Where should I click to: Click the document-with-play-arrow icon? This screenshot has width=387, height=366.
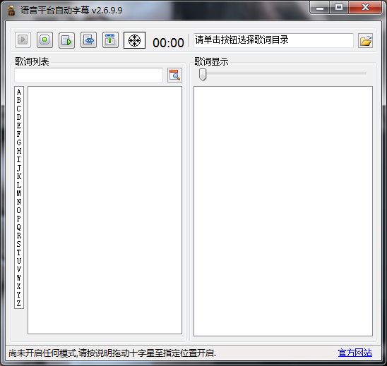pyautogui.click(x=66, y=40)
